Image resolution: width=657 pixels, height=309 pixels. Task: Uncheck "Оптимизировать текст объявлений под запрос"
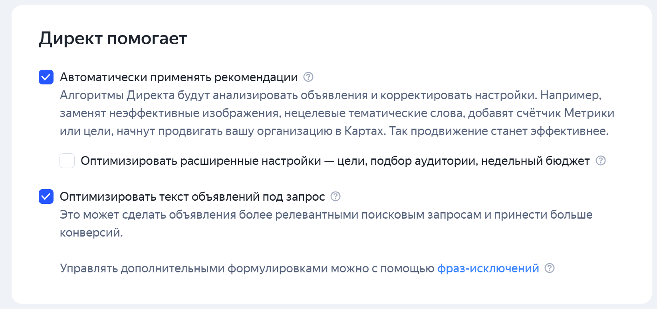(46, 196)
